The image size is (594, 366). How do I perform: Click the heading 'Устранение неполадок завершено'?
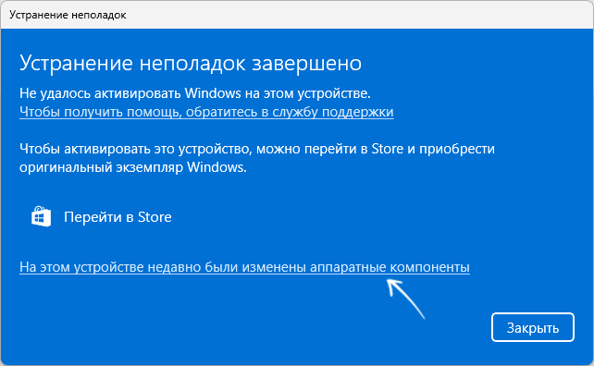(191, 63)
